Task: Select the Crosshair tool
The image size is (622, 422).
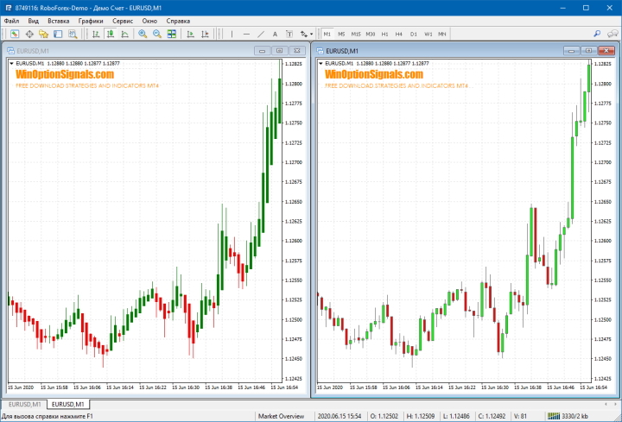Action: point(29,34)
